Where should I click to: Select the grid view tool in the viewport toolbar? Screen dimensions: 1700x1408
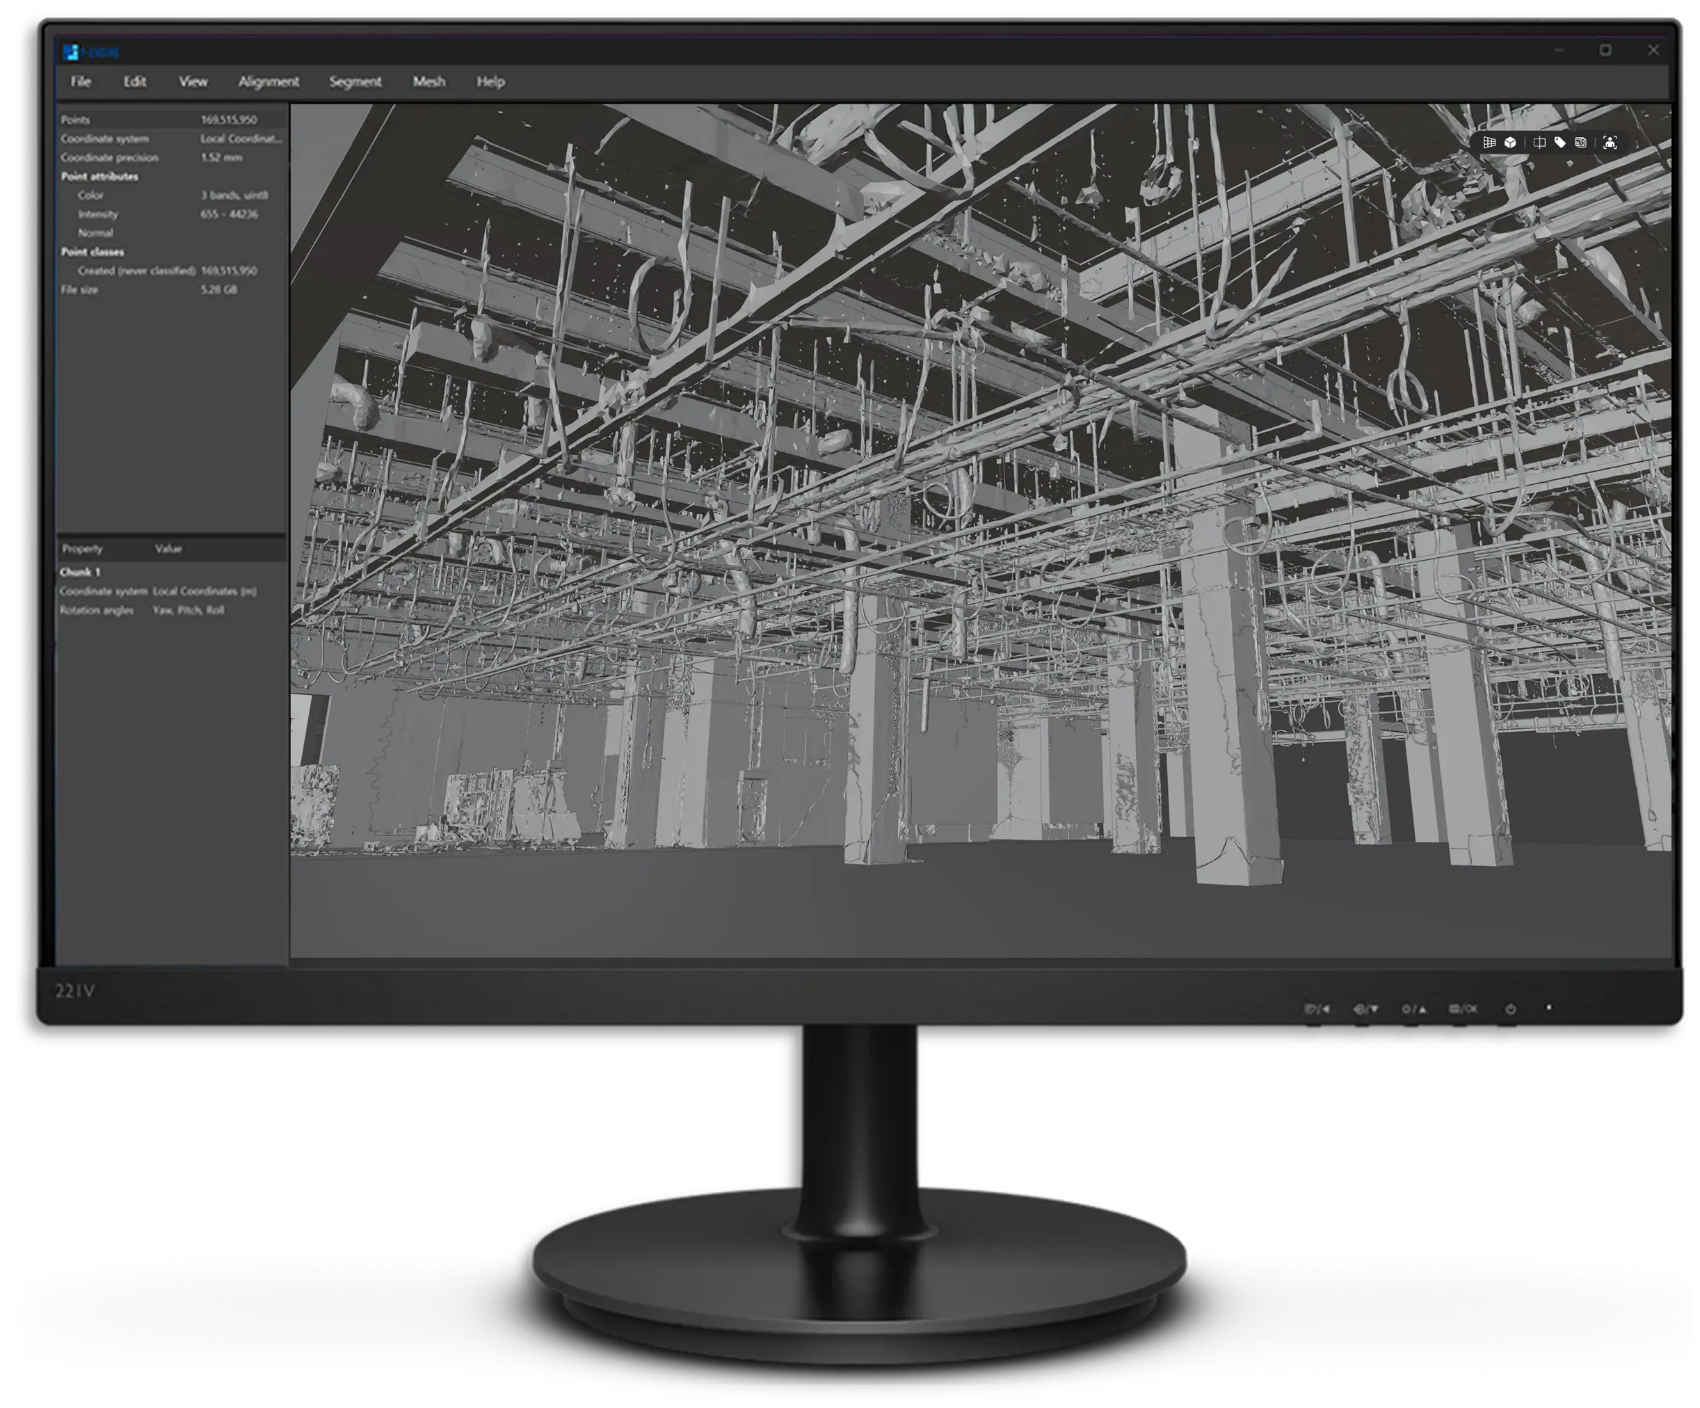click(1491, 143)
